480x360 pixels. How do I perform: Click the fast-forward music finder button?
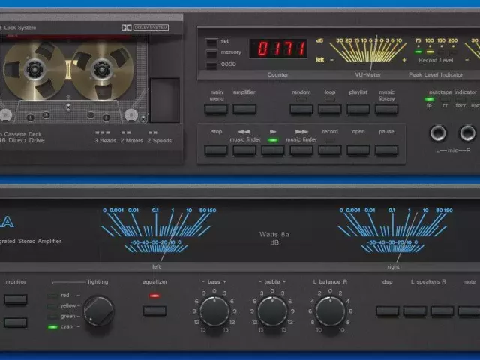(x=301, y=150)
